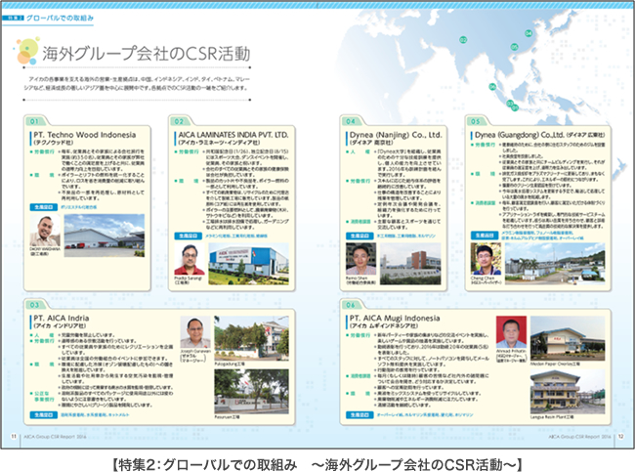Click the blue product label in Dynea Nanjing card
Viewport: 635px width, 472px height.
click(360, 236)
